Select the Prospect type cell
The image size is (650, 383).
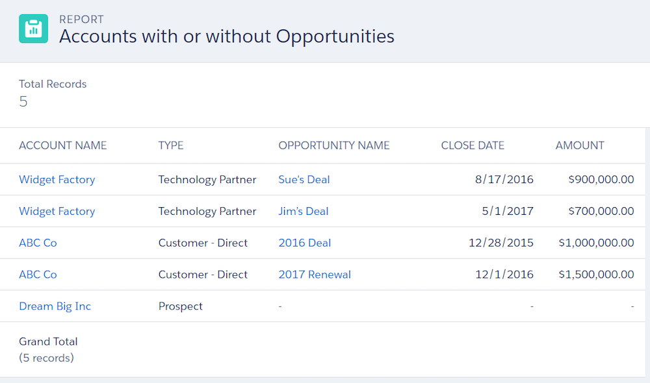[180, 306]
